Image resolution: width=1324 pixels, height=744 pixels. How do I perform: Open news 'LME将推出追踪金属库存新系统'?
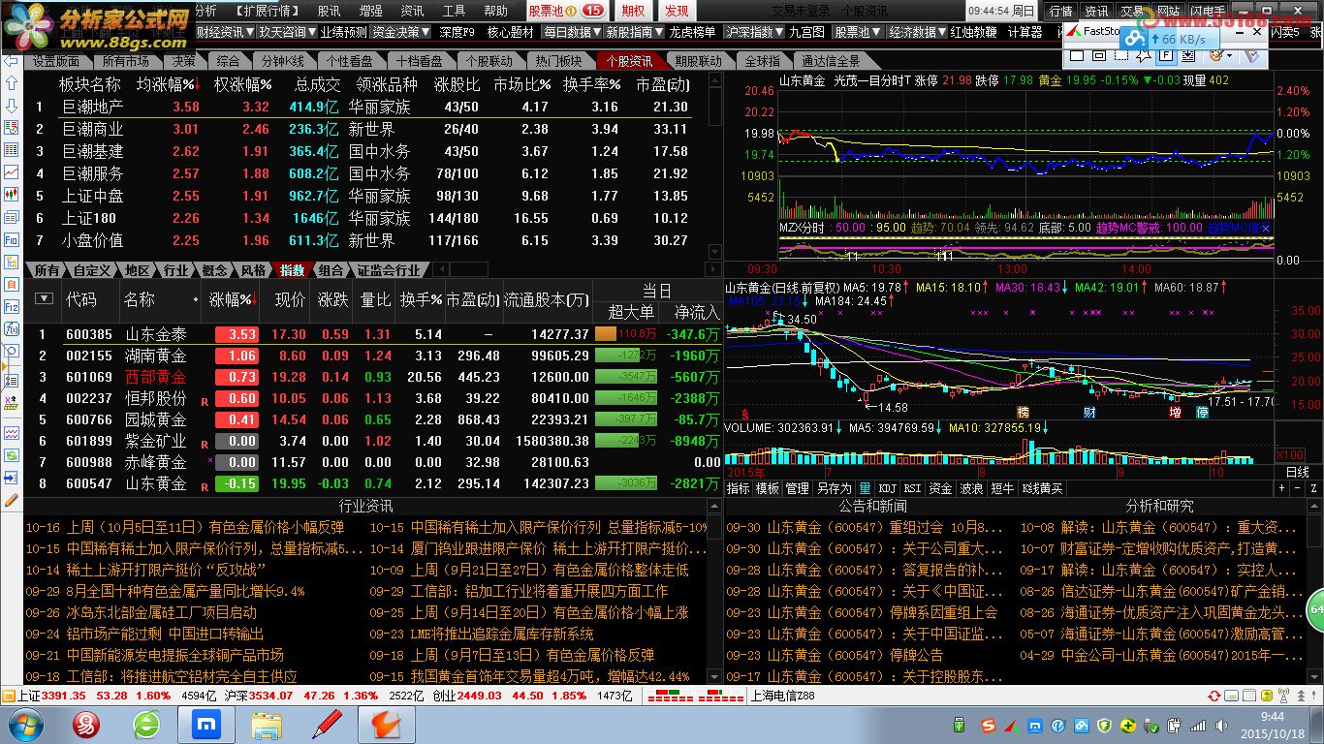pyautogui.click(x=502, y=634)
